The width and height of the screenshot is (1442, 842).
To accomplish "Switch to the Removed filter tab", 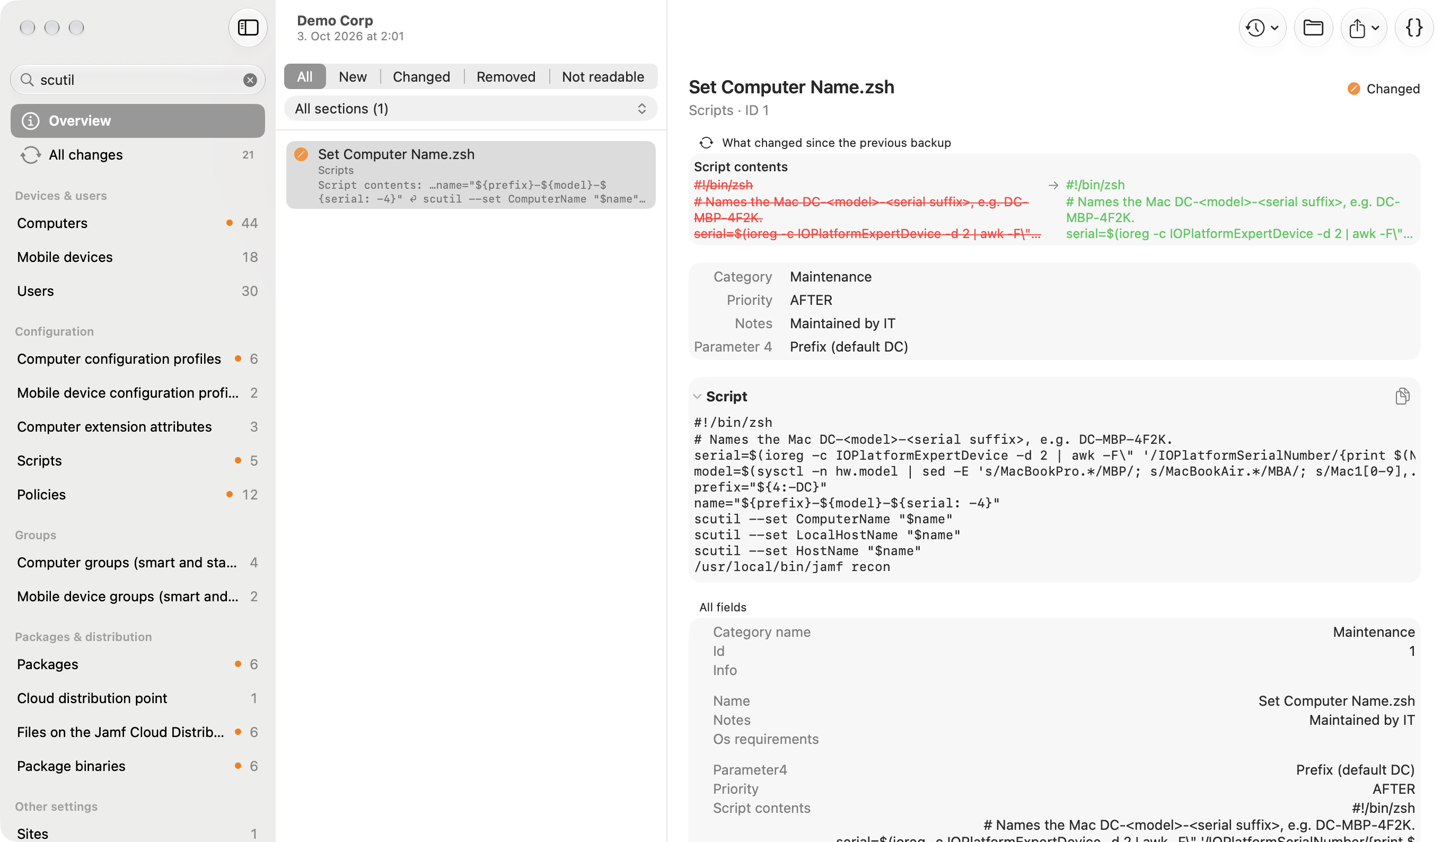I will pyautogui.click(x=506, y=77).
